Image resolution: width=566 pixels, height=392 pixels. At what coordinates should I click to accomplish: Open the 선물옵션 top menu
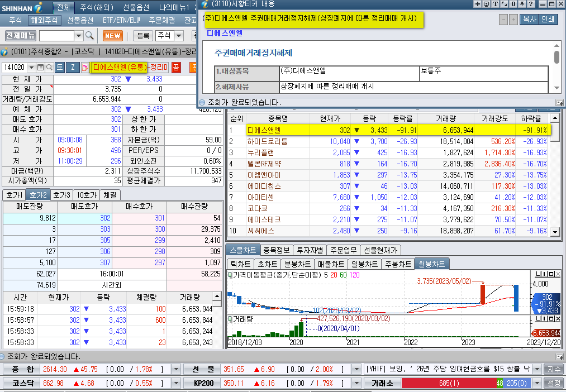coord(136,7)
